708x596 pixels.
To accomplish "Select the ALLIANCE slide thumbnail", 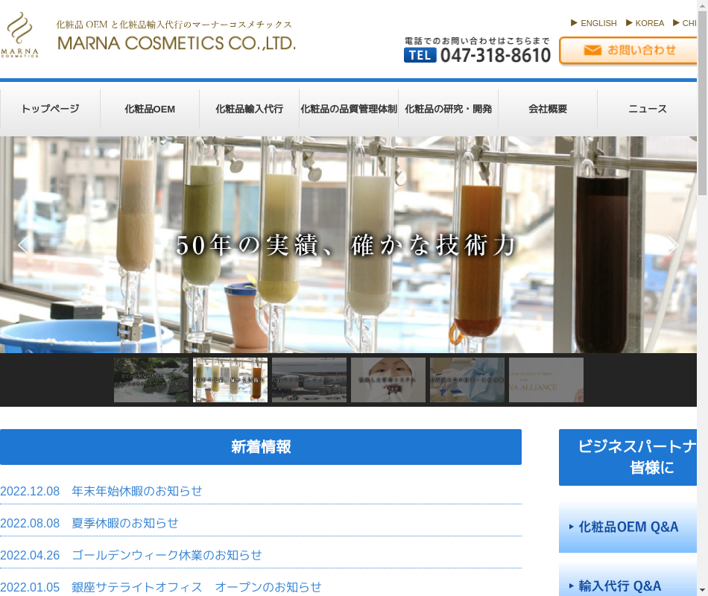I will point(546,380).
